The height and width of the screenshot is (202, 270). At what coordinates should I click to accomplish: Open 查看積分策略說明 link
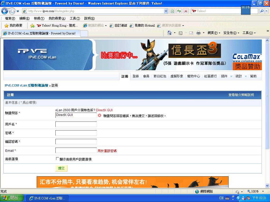pos(241,95)
